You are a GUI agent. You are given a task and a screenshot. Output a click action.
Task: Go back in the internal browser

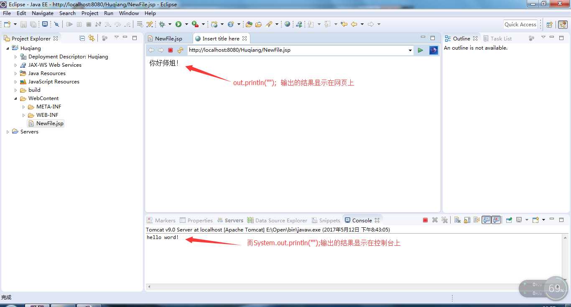point(151,50)
